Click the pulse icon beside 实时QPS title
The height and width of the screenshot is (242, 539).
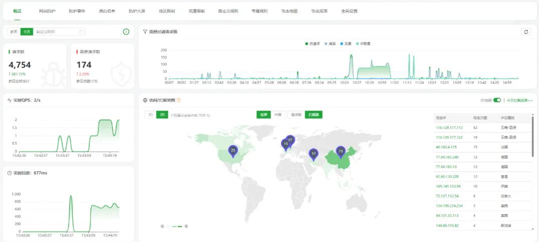pos(10,100)
